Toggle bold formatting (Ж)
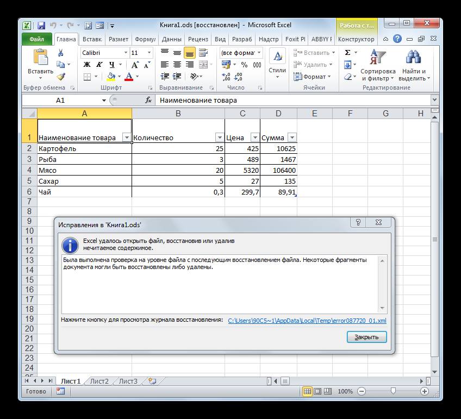 coord(87,65)
